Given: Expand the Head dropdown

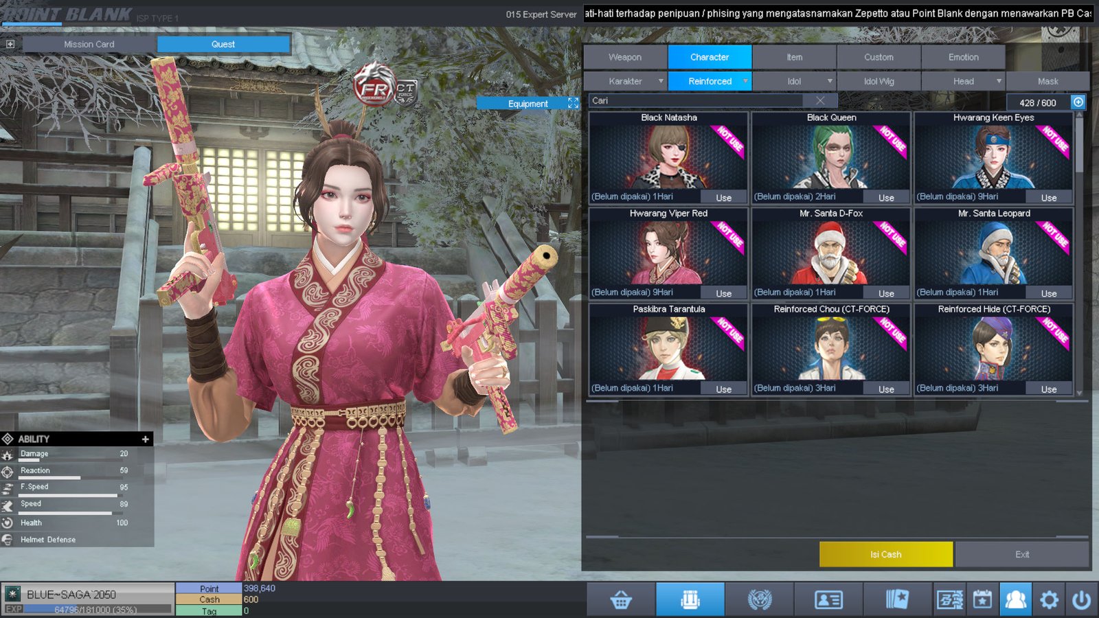Looking at the screenshot, I should click(x=998, y=81).
